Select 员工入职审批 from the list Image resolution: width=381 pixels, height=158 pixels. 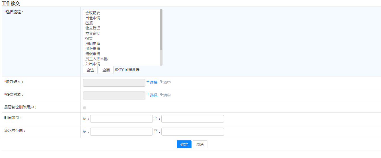pos(96,59)
